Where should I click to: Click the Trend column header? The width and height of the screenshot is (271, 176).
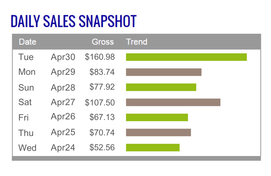pyautogui.click(x=137, y=42)
